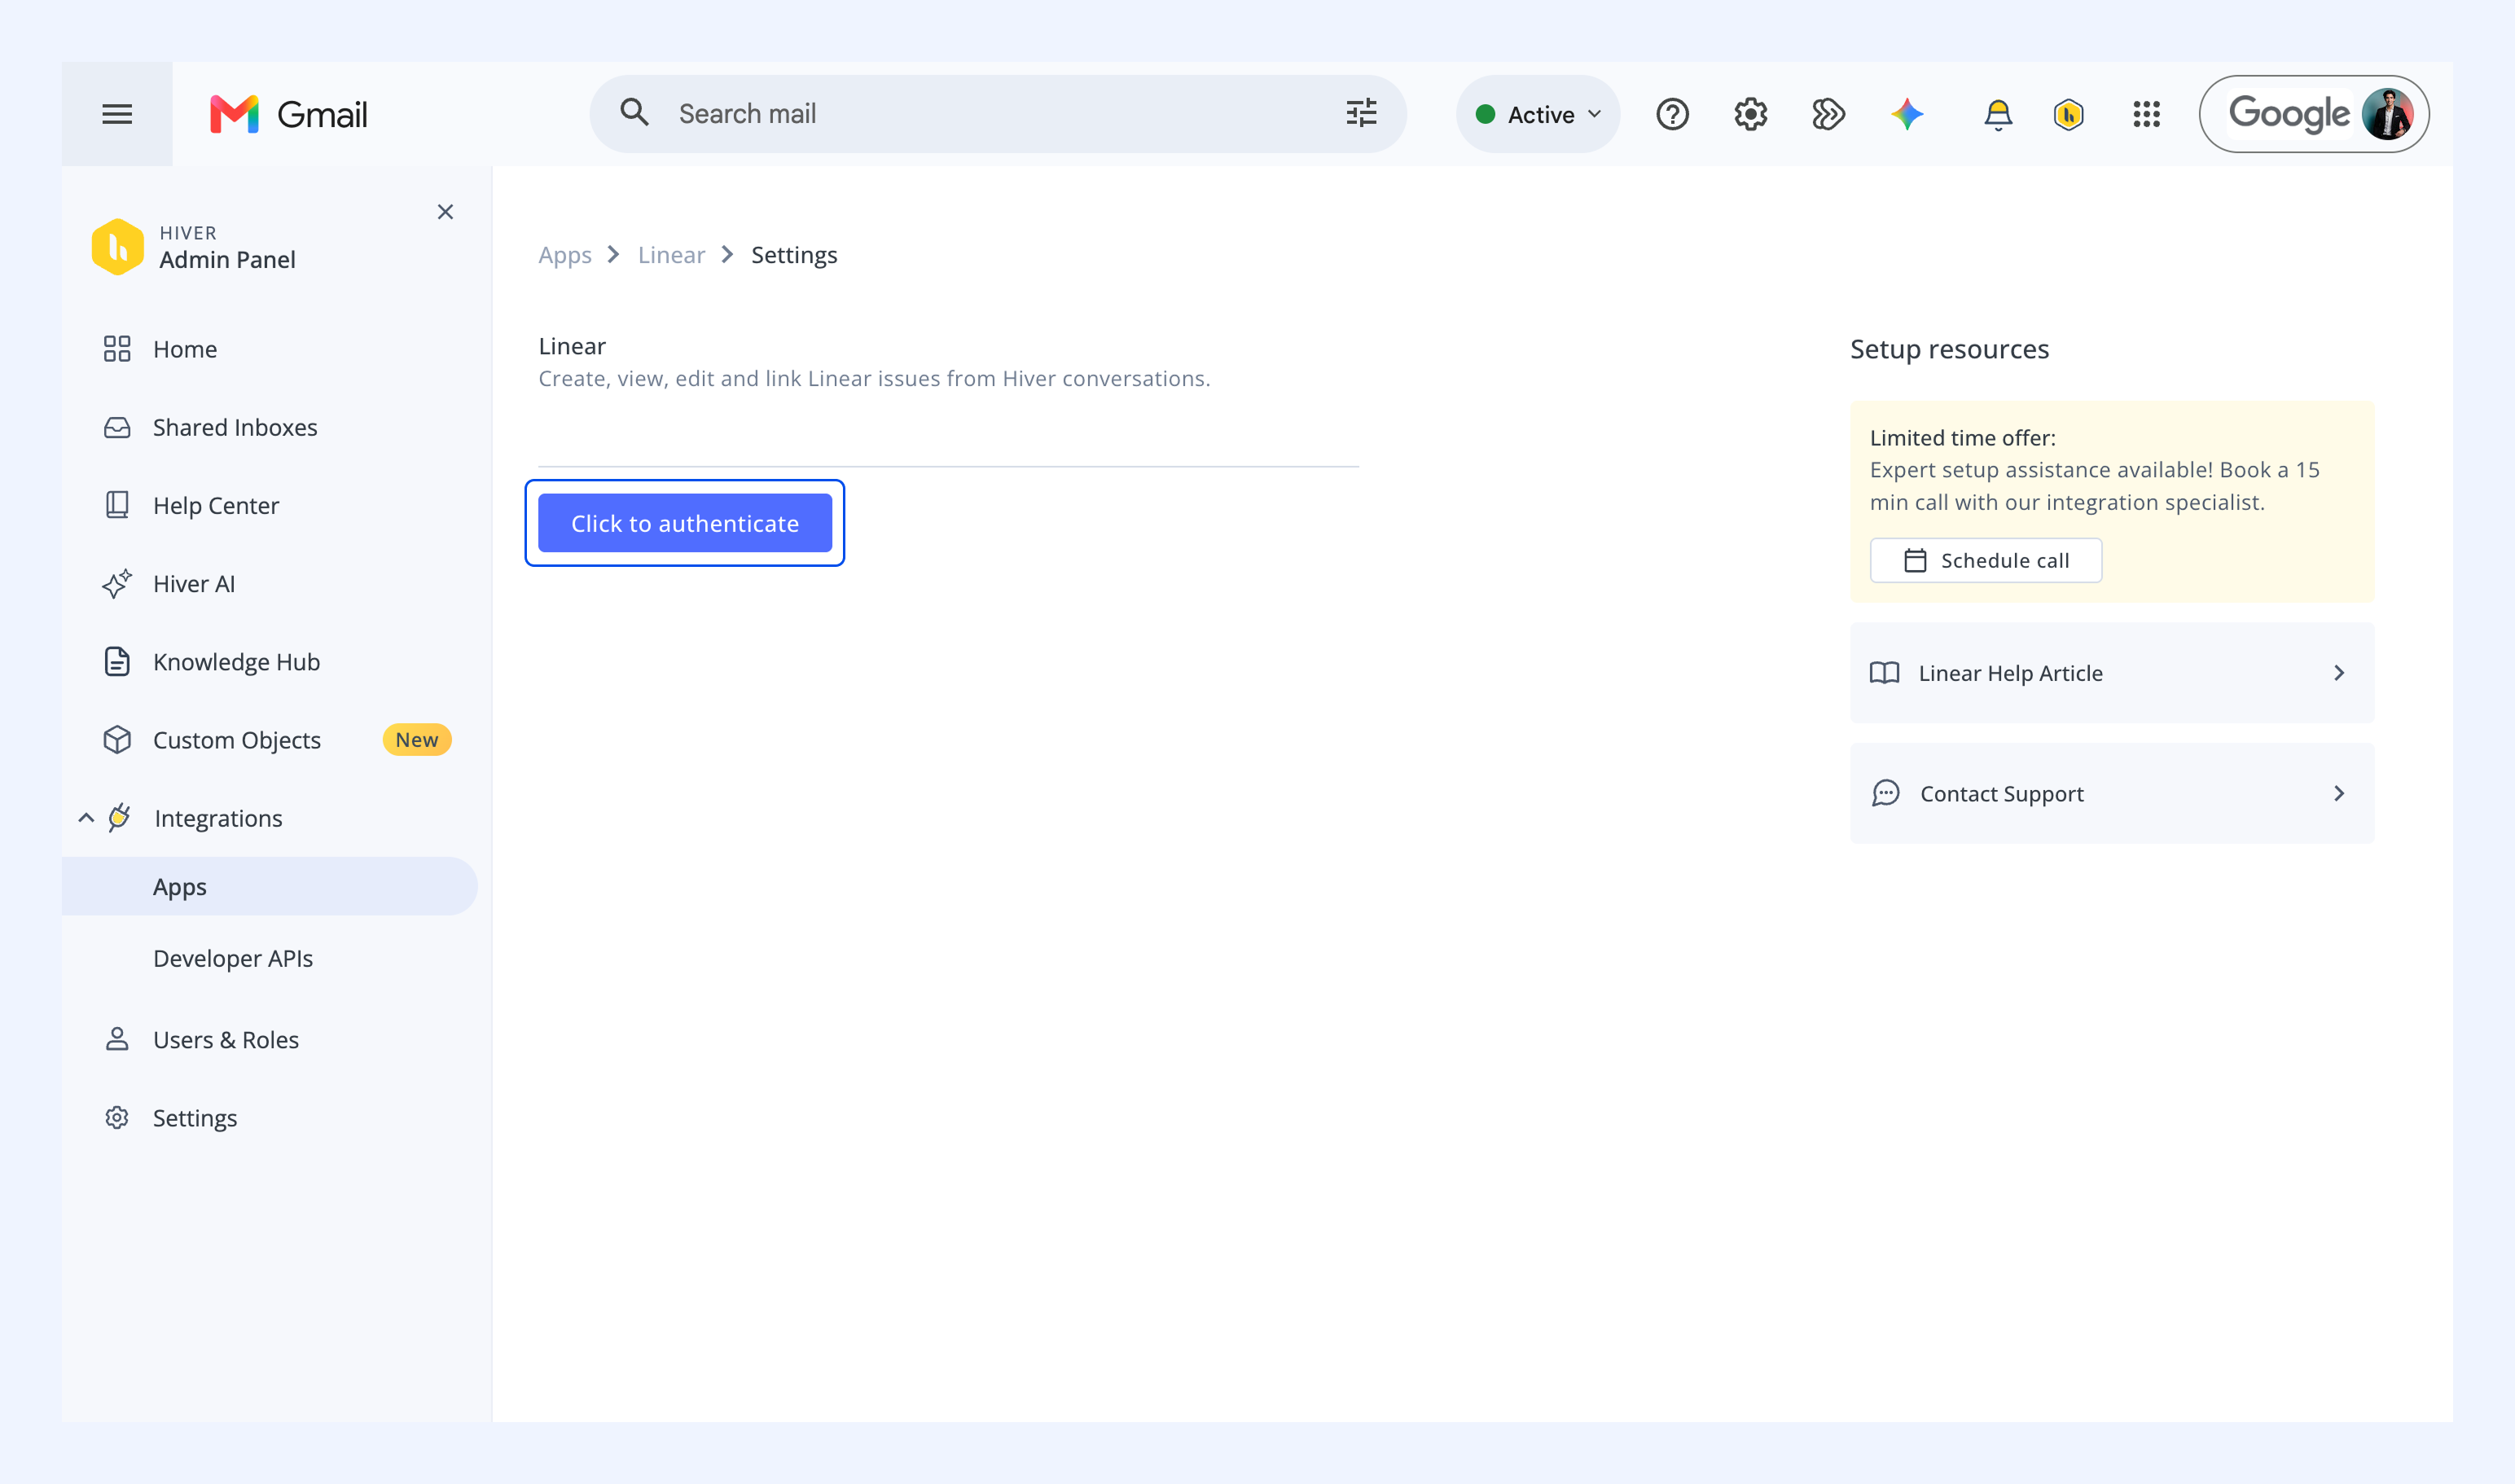The image size is (2515, 1484).
Task: Open the Active status dropdown
Action: [x=1538, y=114]
